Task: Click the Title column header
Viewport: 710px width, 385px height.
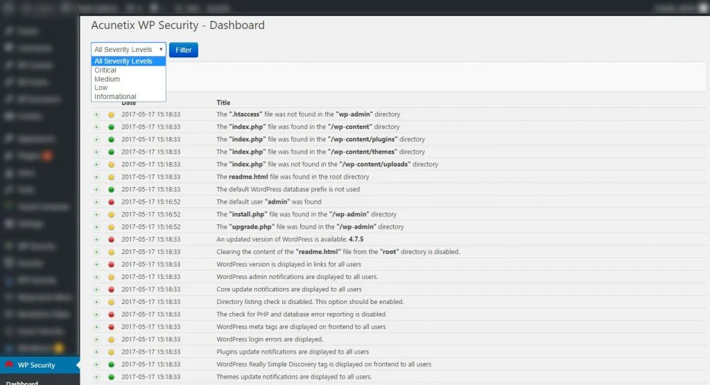Action: pos(223,102)
